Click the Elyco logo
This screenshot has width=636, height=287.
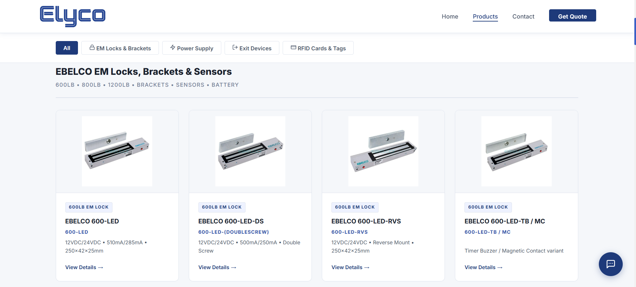(72, 16)
